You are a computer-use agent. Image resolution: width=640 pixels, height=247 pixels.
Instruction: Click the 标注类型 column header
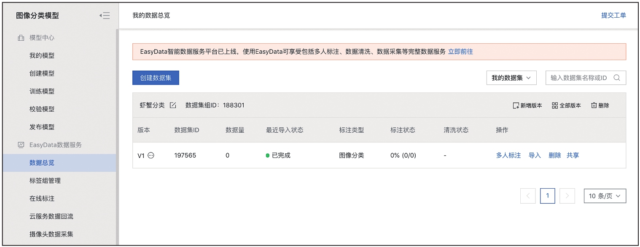[x=352, y=130]
